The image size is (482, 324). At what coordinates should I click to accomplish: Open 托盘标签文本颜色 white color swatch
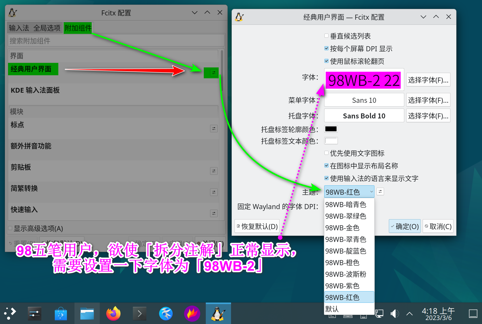point(331,141)
